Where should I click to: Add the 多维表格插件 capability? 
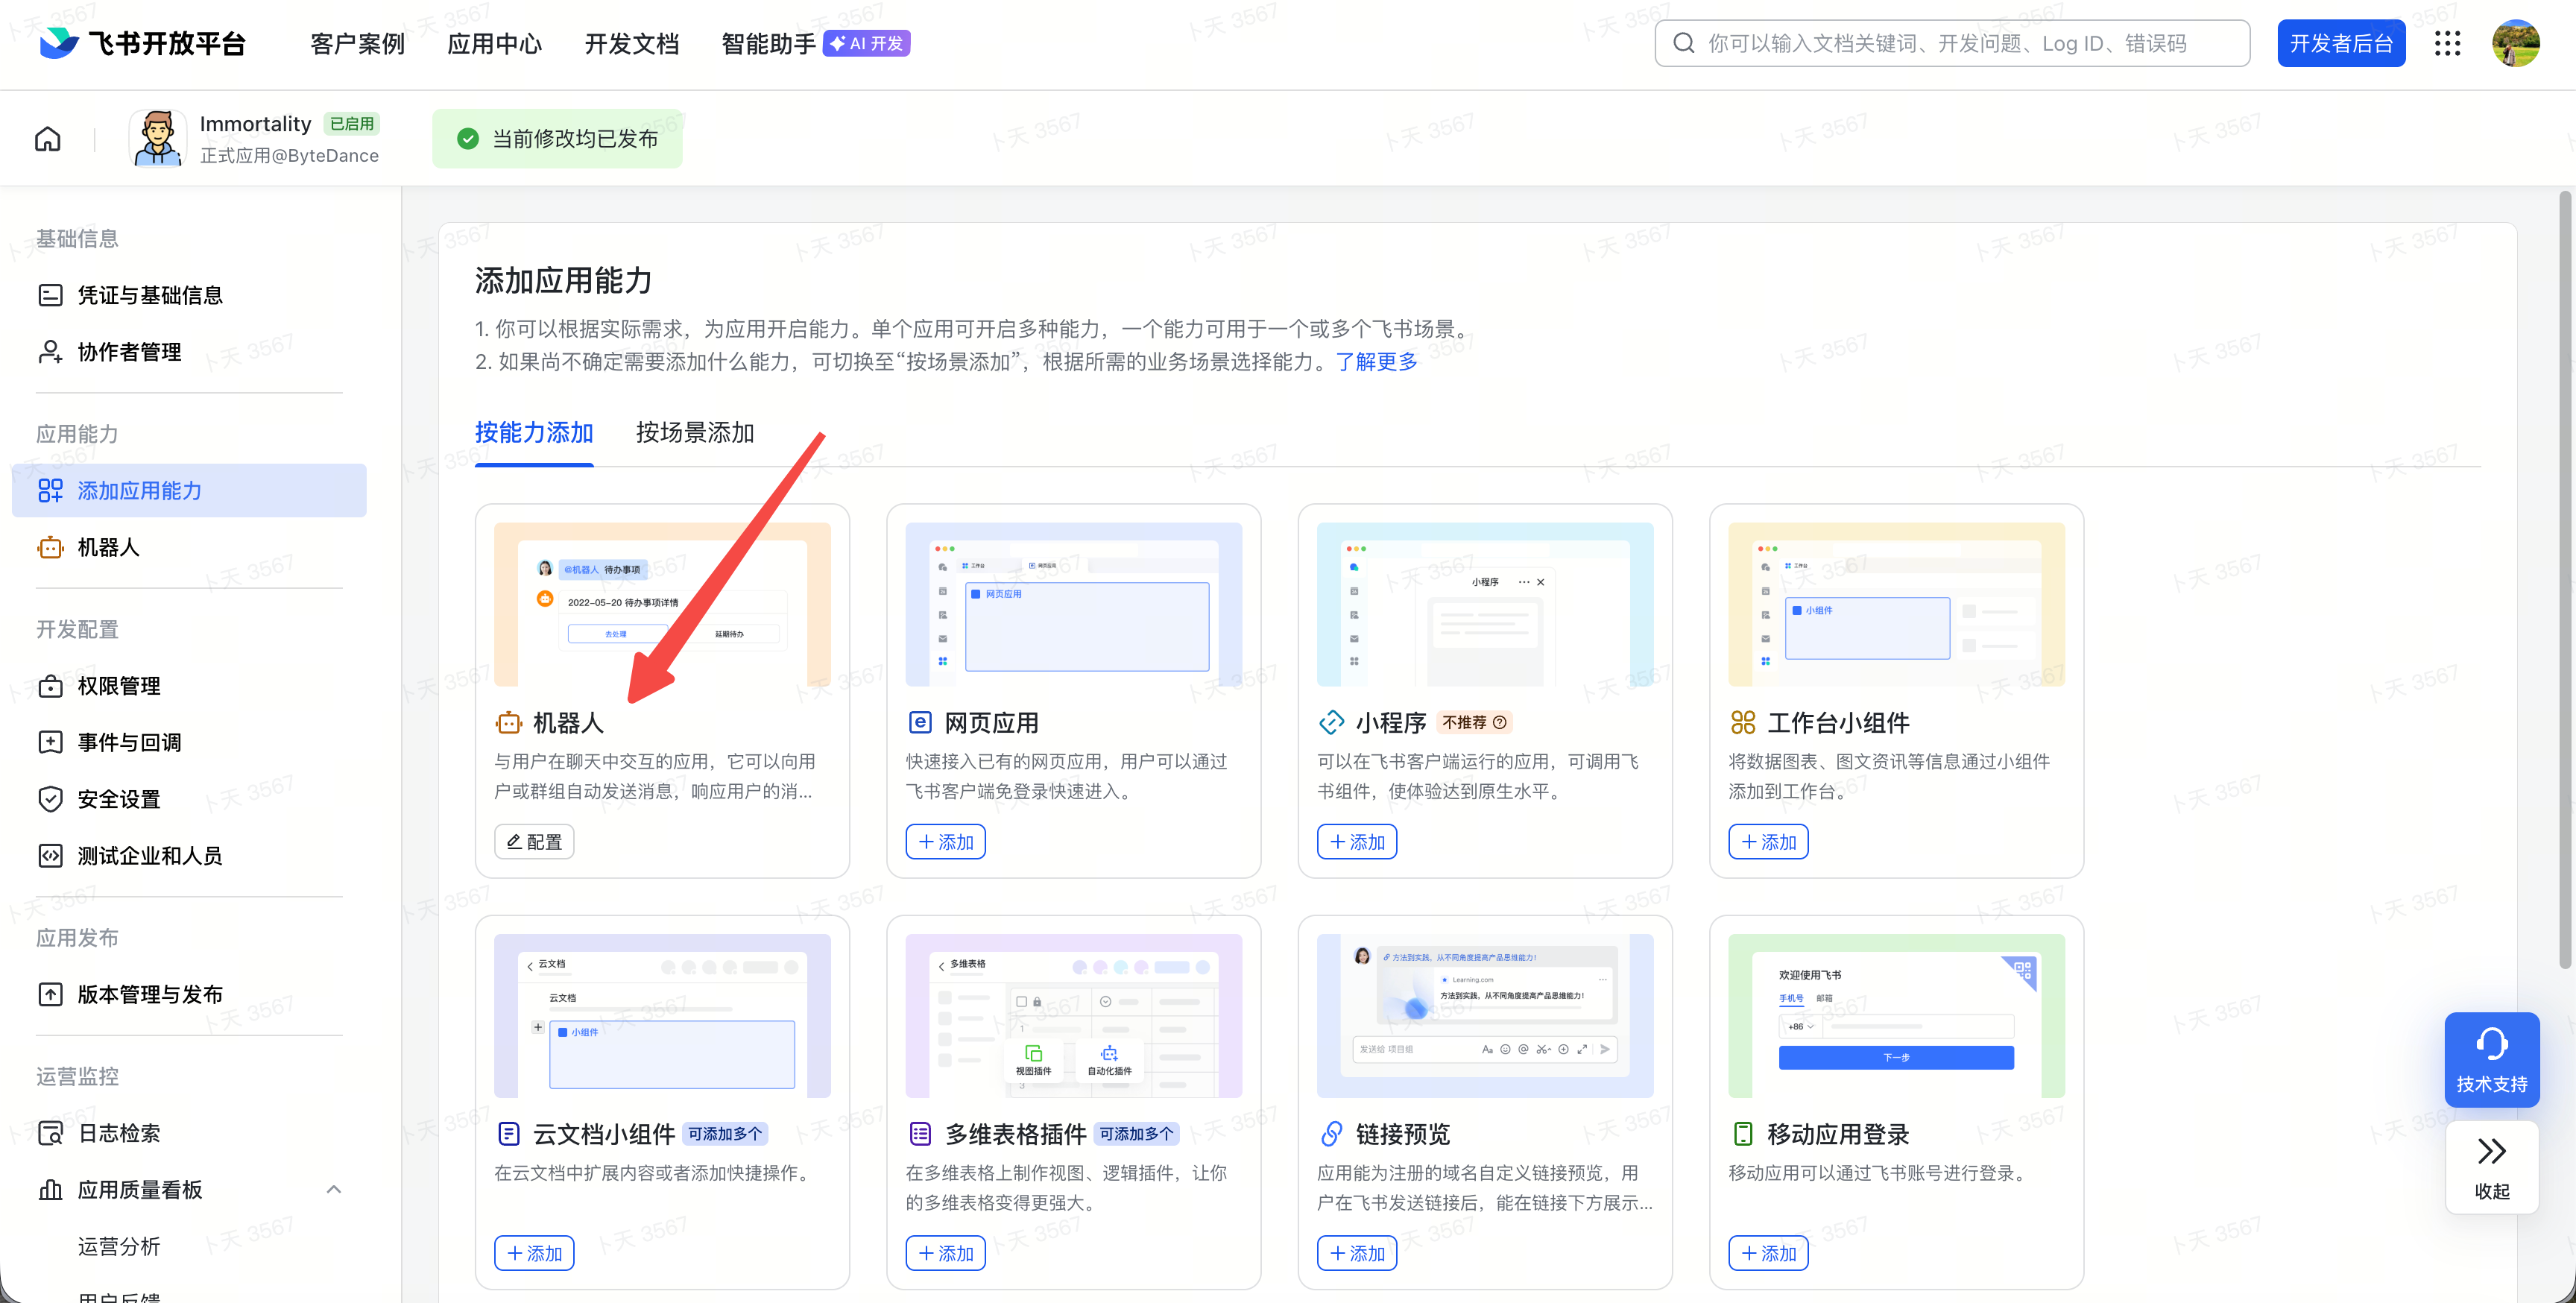tap(945, 1253)
